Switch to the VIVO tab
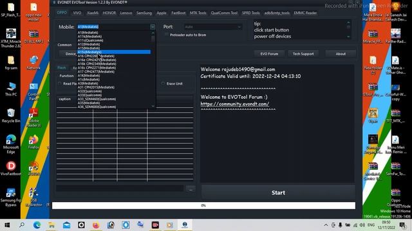412x231 pixels. 77,13
